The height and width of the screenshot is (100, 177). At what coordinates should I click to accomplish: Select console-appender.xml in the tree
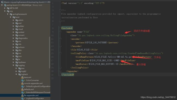click(33, 83)
